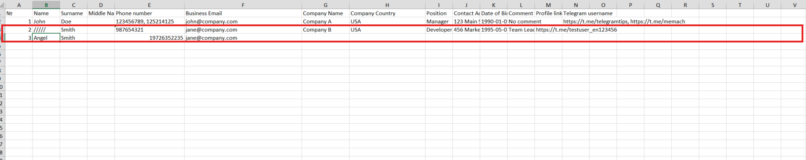Click the "Position" heading cell

coord(439,13)
